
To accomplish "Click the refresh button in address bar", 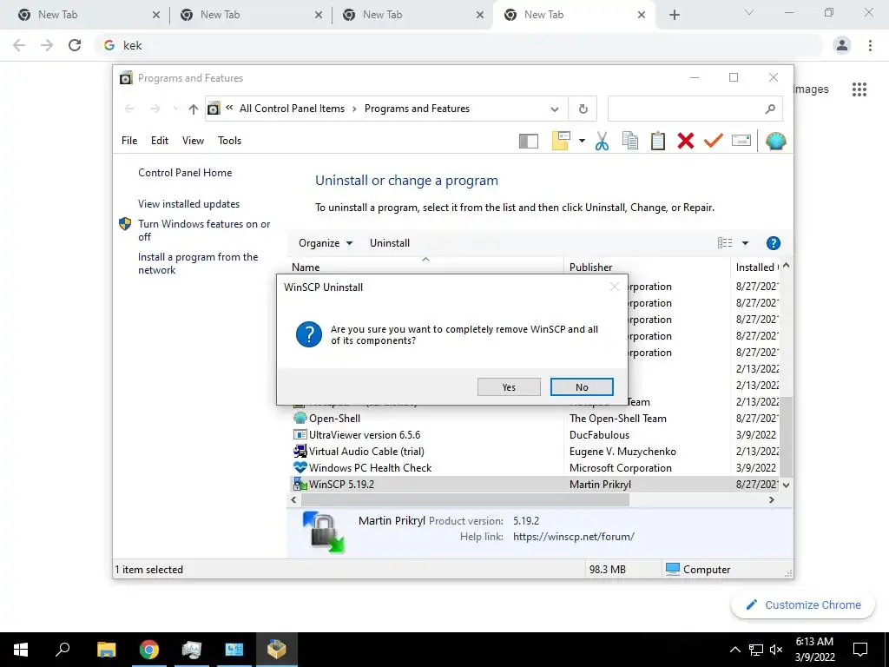I will coord(583,109).
